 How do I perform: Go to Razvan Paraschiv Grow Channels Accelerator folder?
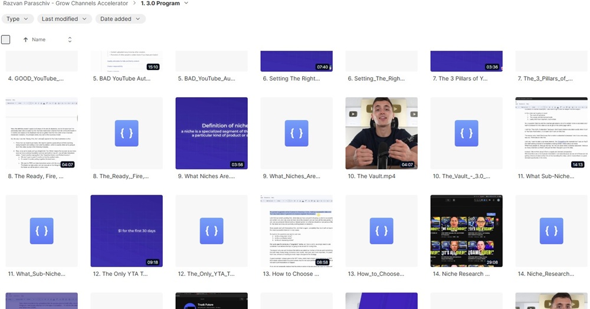[65, 4]
